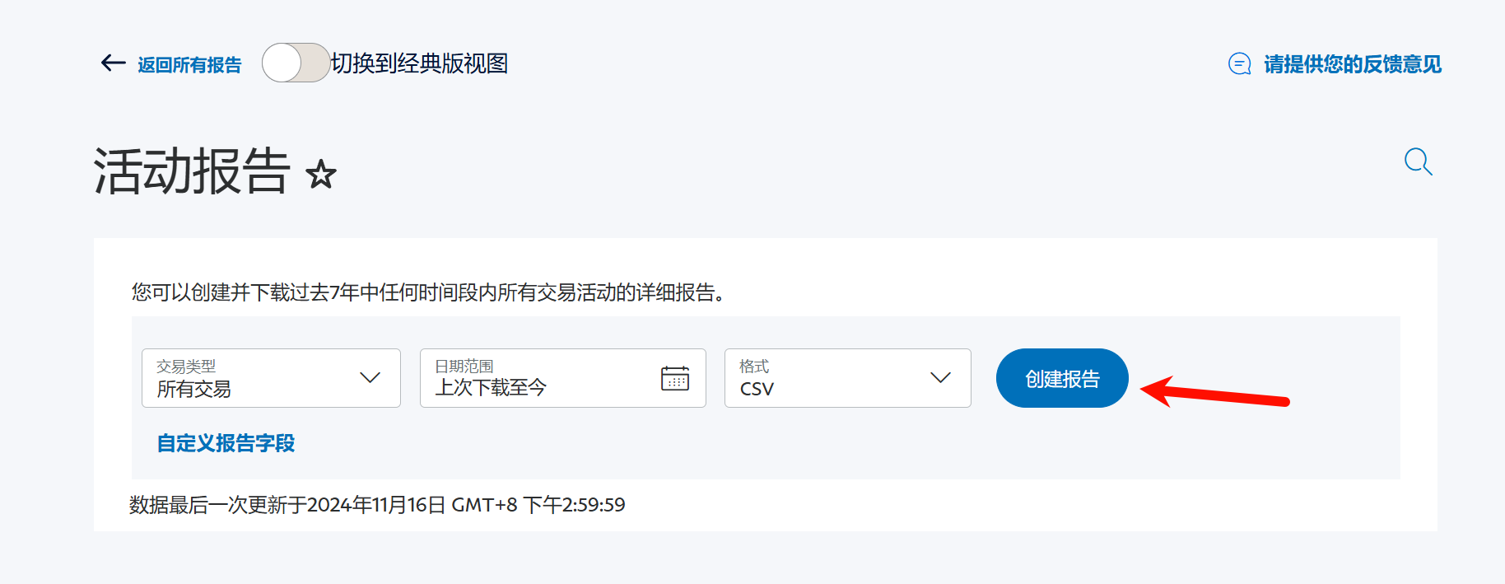
Task: Click the 7年 report description sentence
Action: 428,292
